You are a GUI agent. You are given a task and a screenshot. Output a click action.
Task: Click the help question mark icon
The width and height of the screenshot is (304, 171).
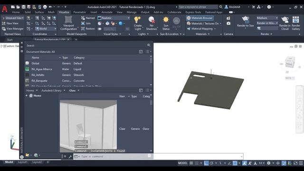click(x=269, y=7)
